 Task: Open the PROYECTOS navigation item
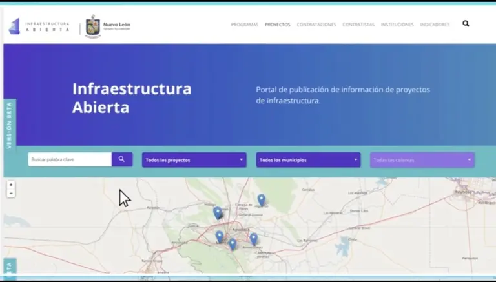pyautogui.click(x=278, y=25)
